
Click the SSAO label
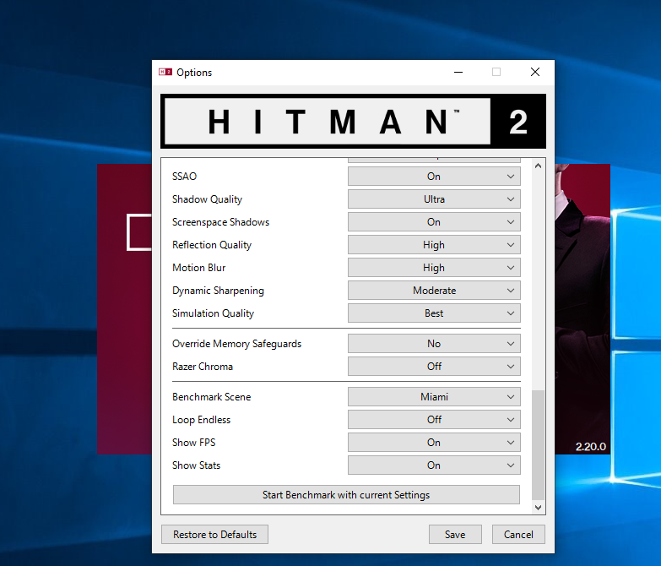pos(184,177)
